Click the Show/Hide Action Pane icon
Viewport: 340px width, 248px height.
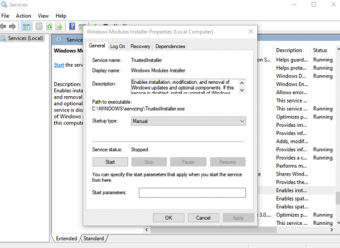81,27
